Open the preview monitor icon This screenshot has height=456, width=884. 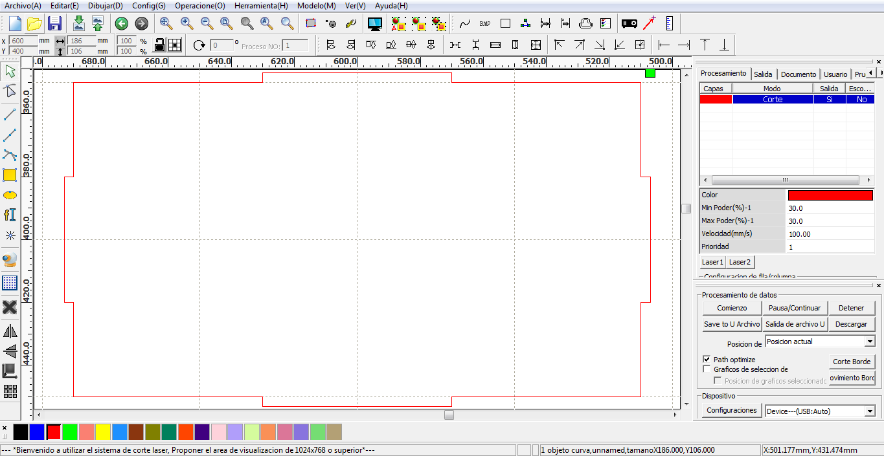click(x=374, y=24)
